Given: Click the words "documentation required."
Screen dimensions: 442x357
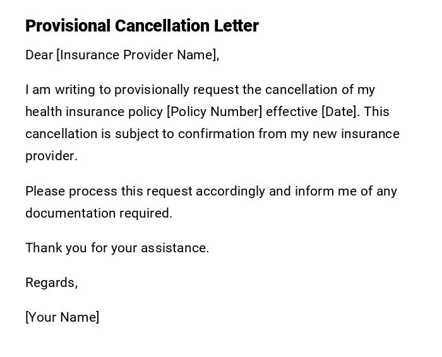Looking at the screenshot, I should click(x=99, y=213).
